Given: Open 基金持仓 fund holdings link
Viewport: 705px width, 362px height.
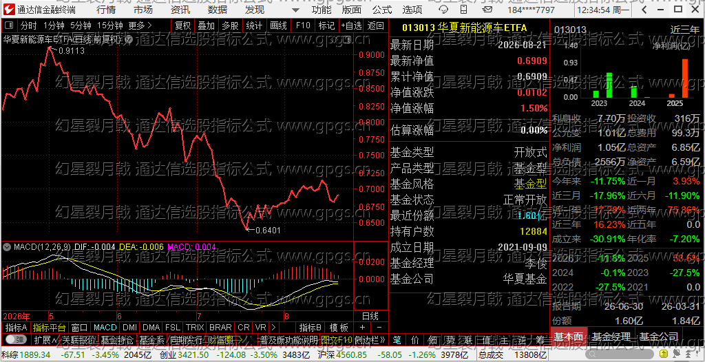Looking at the screenshot, I should (116, 339).
